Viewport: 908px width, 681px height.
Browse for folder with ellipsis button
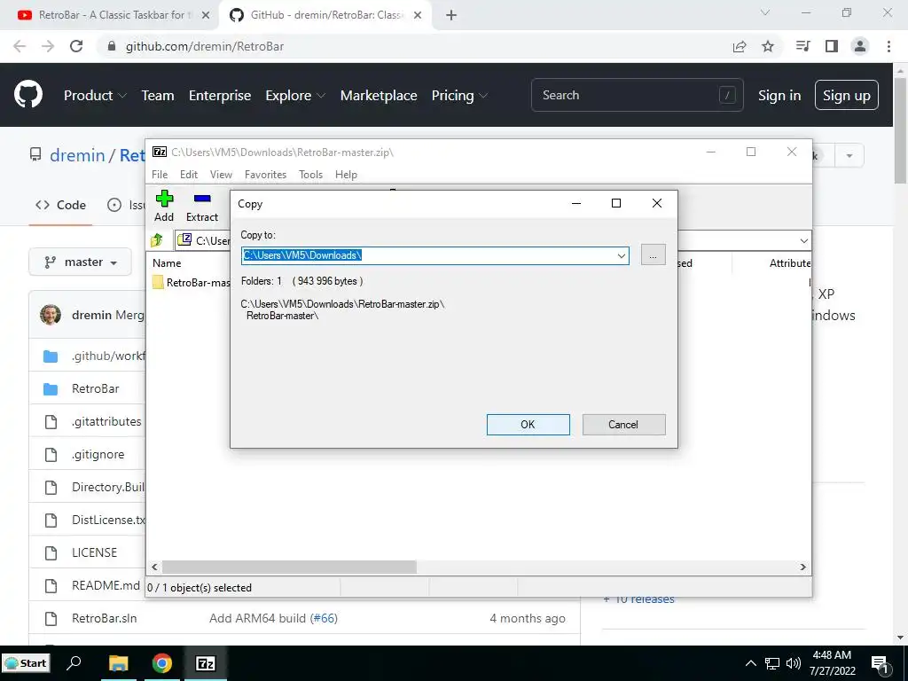(654, 254)
